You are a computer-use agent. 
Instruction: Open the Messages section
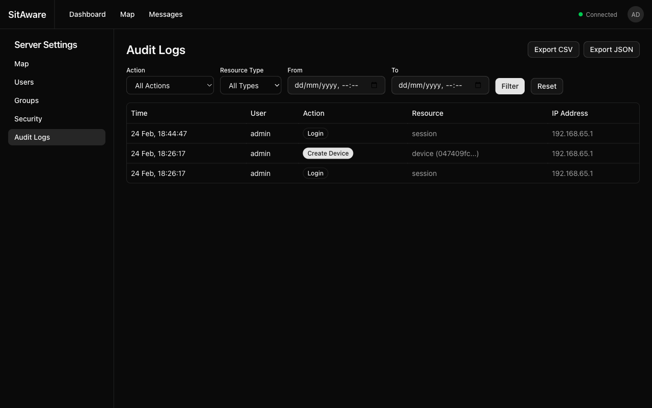click(x=166, y=14)
